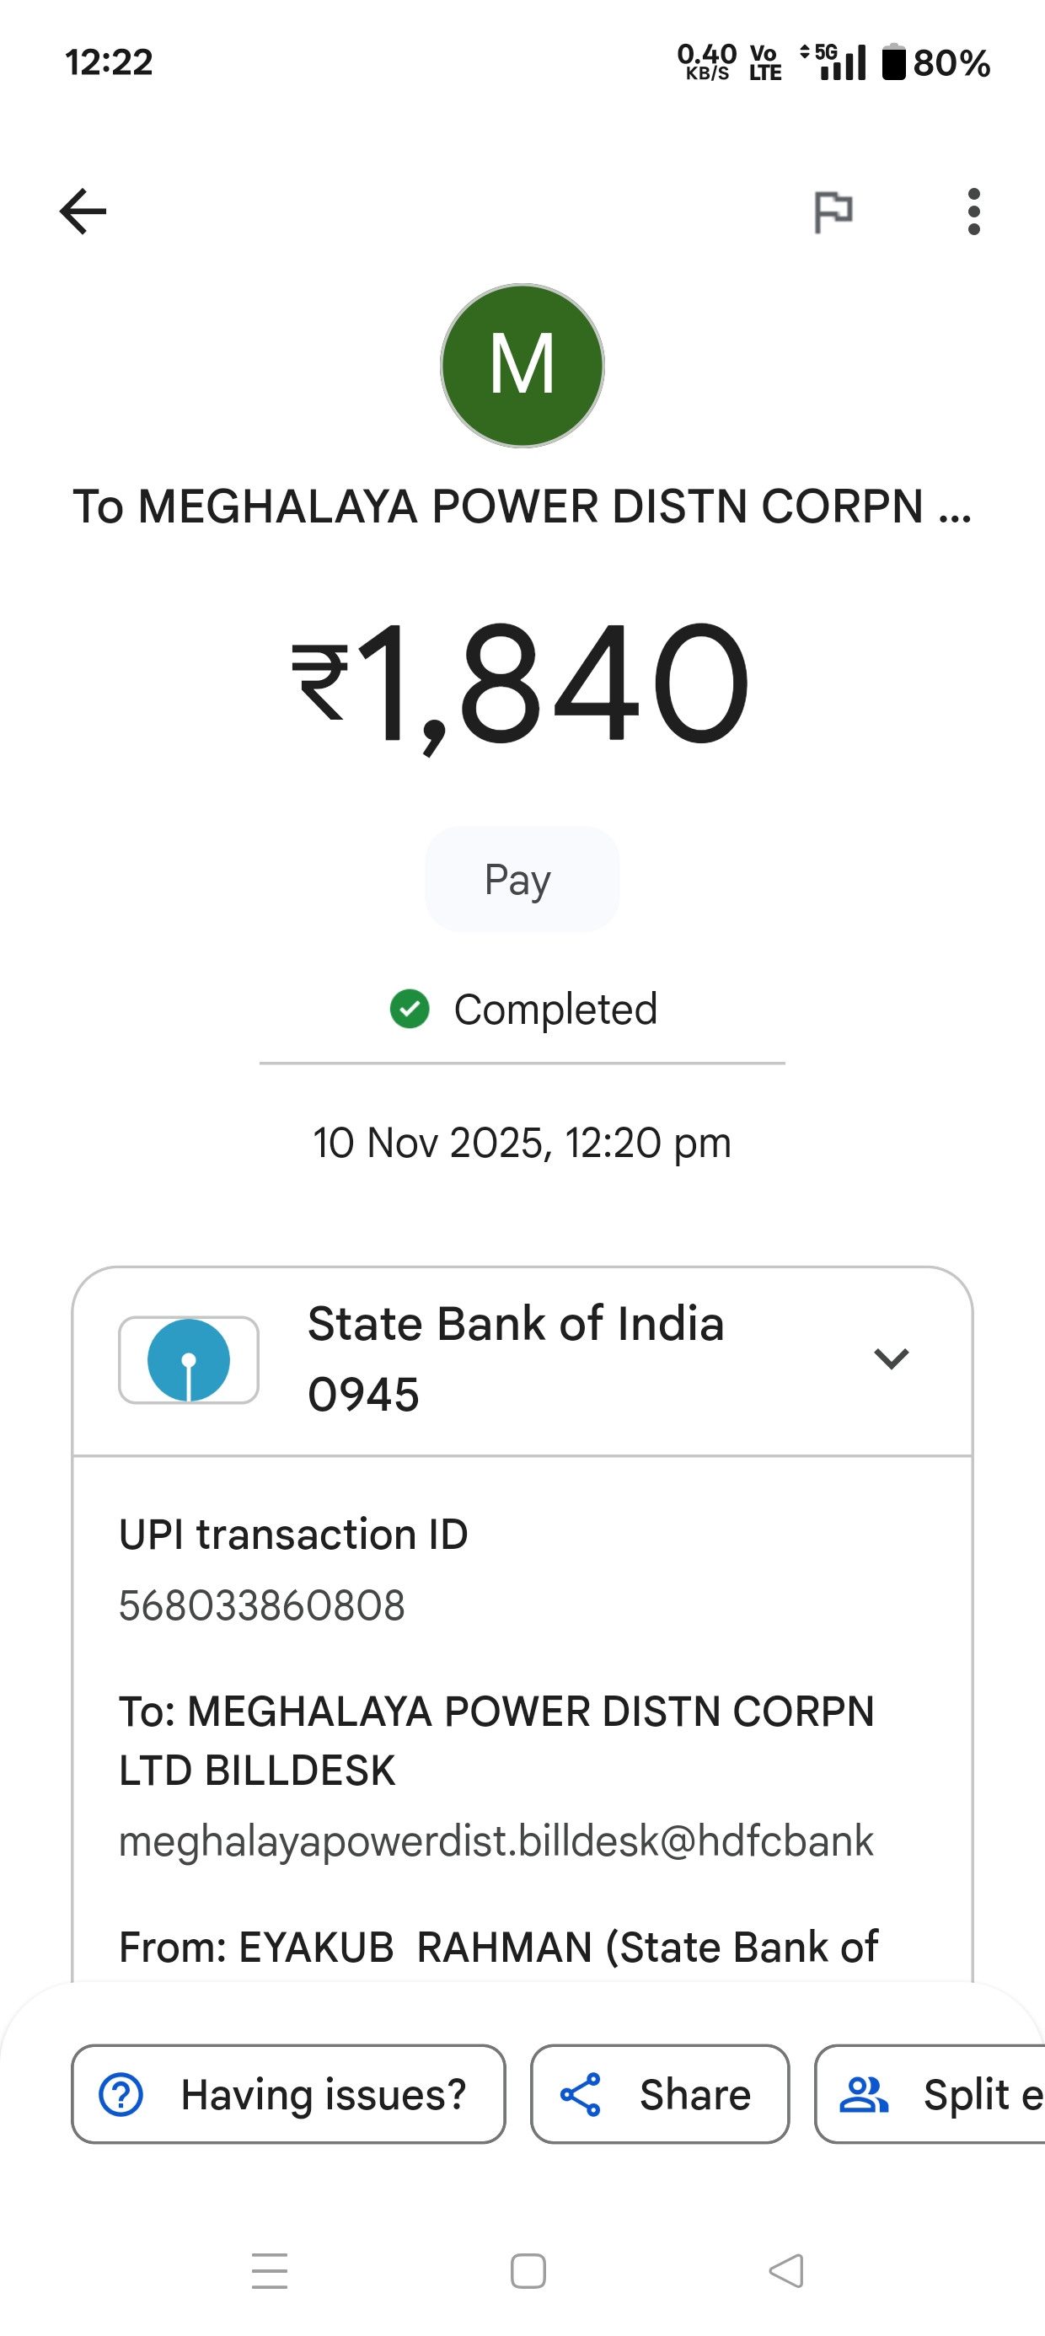Viewport: 1045px width, 2336px height.
Task: Open the three-dot overflow menu
Action: 973,212
